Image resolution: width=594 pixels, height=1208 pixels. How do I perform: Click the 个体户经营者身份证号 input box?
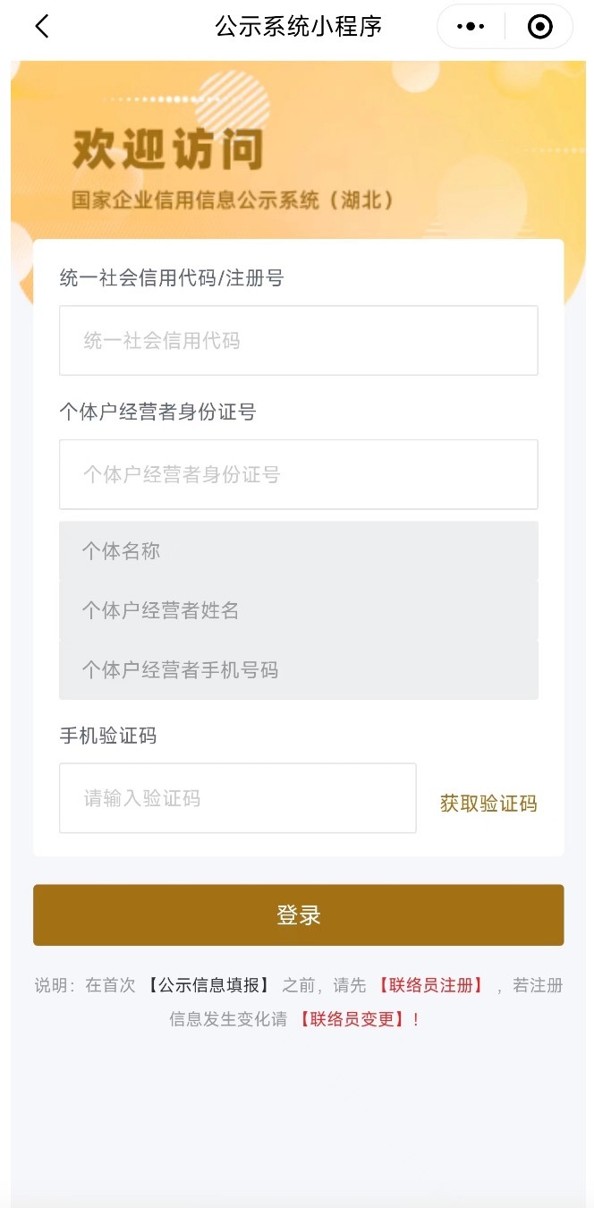[298, 474]
